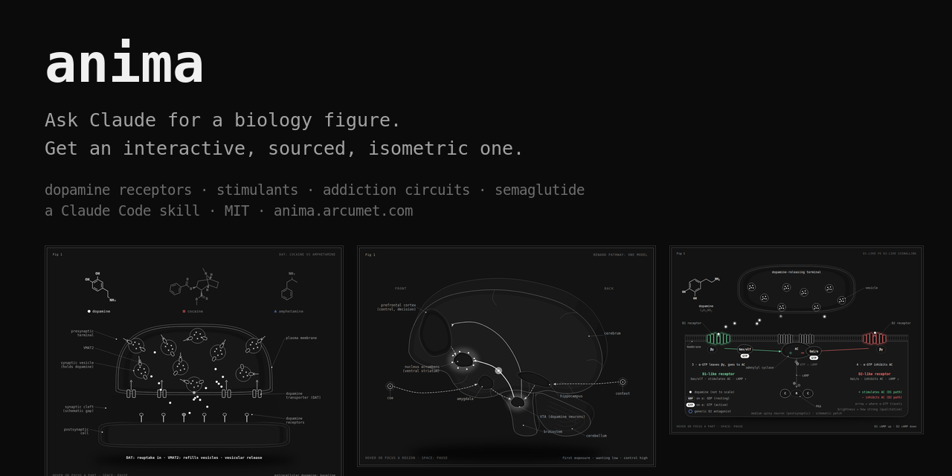This screenshot has width=952, height=476.
Task: Click the 'VMAT2' label
Action: (89, 347)
